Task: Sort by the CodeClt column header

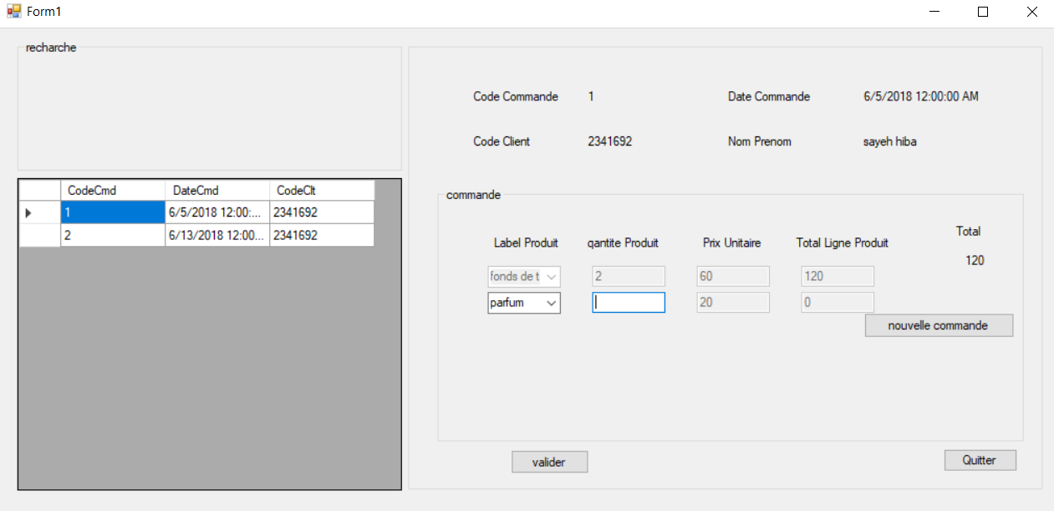Action: click(322, 190)
